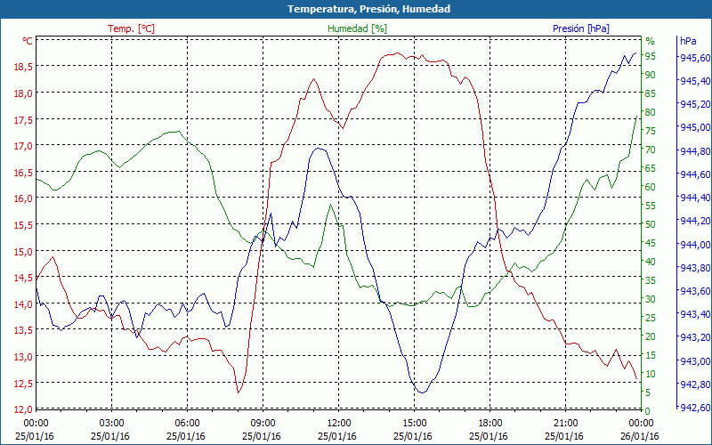This screenshot has height=445, width=712.
Task: Click the 12:00 time axis label
Action: [x=339, y=424]
